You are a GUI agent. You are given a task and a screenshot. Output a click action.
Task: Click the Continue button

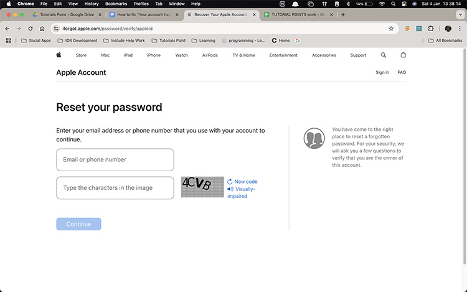(x=78, y=224)
